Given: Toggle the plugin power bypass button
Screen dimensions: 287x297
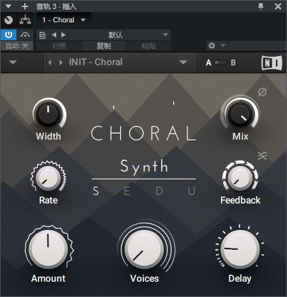Looking at the screenshot, I should point(8,34).
